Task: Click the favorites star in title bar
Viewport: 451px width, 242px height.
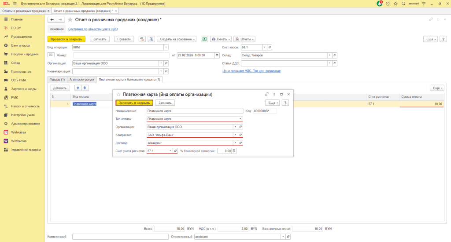Action: [x=395, y=4]
